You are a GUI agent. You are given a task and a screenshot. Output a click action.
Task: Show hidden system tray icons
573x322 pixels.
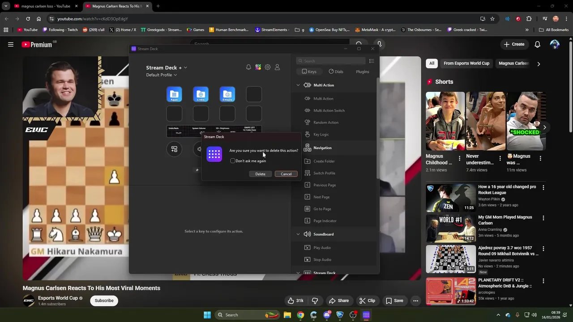(x=498, y=315)
